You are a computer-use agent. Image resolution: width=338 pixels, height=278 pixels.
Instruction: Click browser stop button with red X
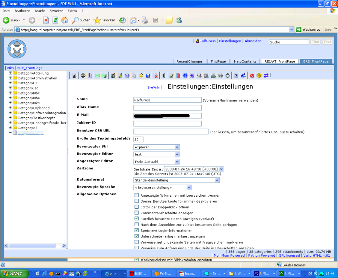pos(46,20)
